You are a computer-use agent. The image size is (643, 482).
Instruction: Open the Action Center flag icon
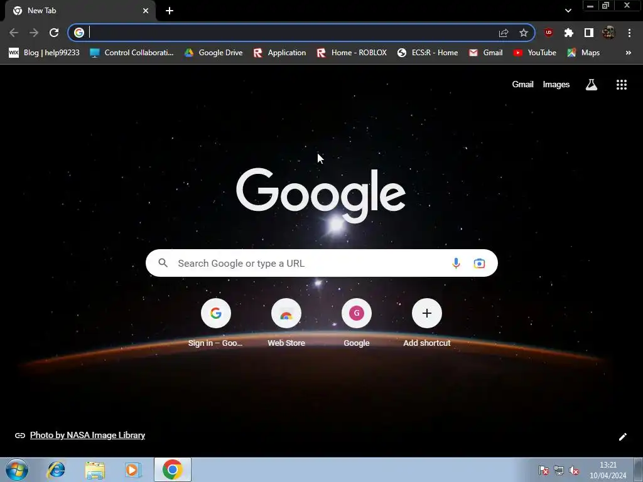click(544, 471)
